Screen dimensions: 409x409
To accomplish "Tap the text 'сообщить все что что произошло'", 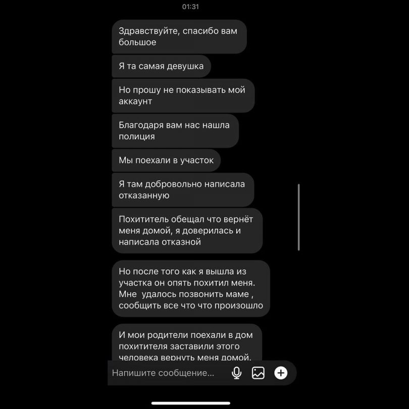I will point(191,305).
